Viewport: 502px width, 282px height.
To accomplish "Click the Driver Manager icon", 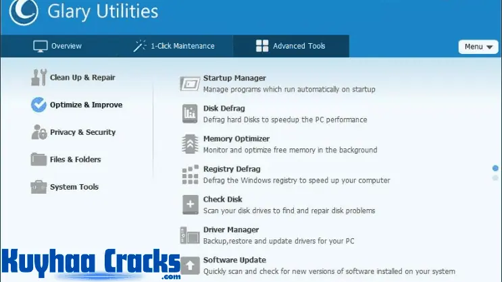I will coord(189,235).
